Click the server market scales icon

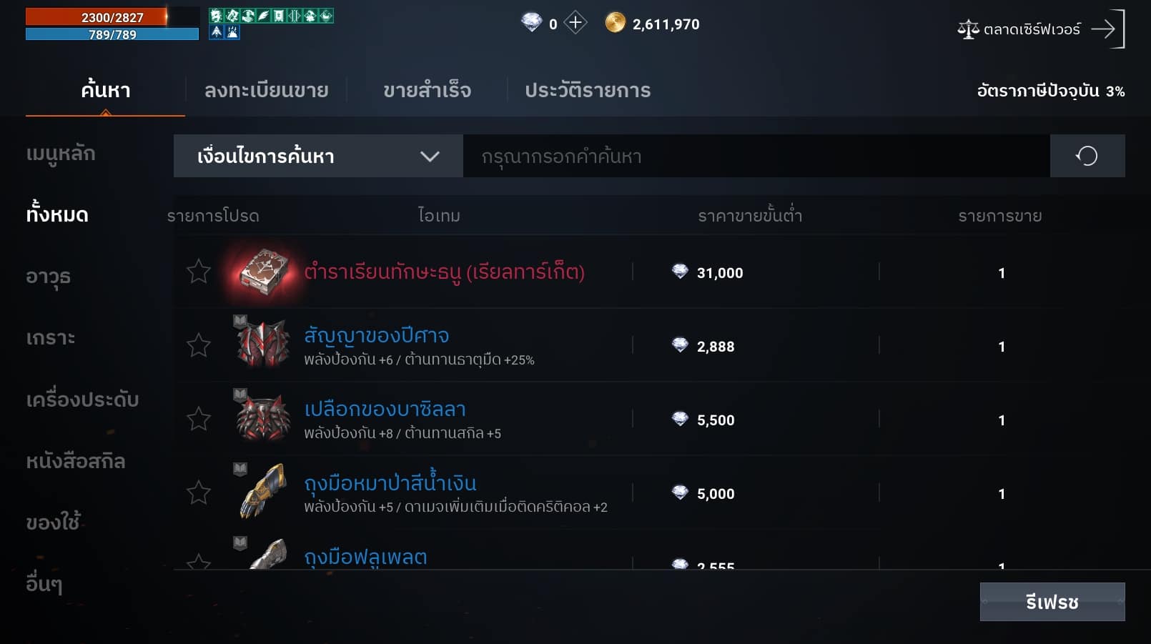pyautogui.click(x=968, y=29)
